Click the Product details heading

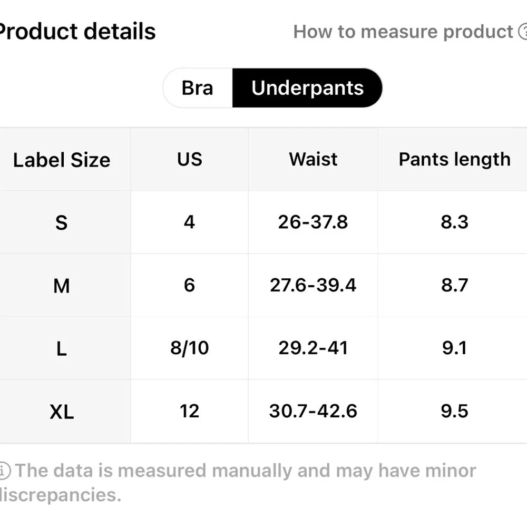tap(76, 32)
